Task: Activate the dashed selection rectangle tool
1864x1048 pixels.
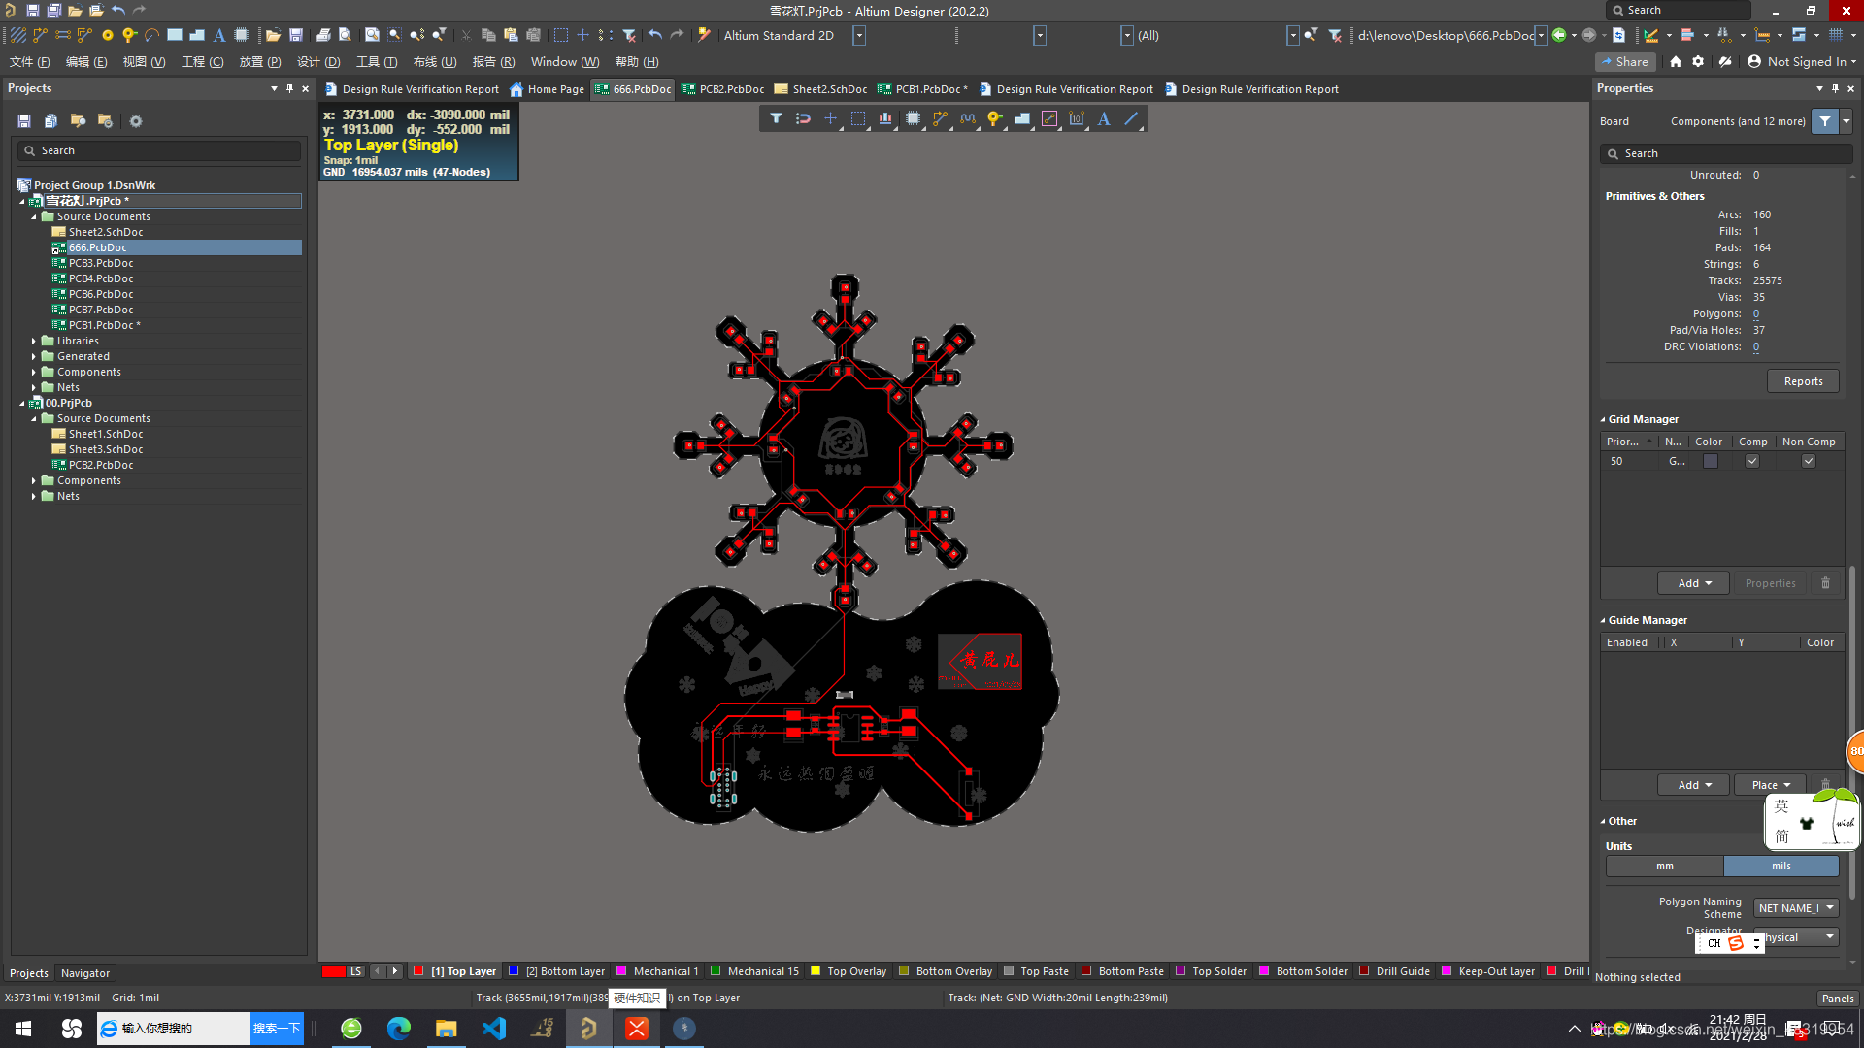Action: 858,118
